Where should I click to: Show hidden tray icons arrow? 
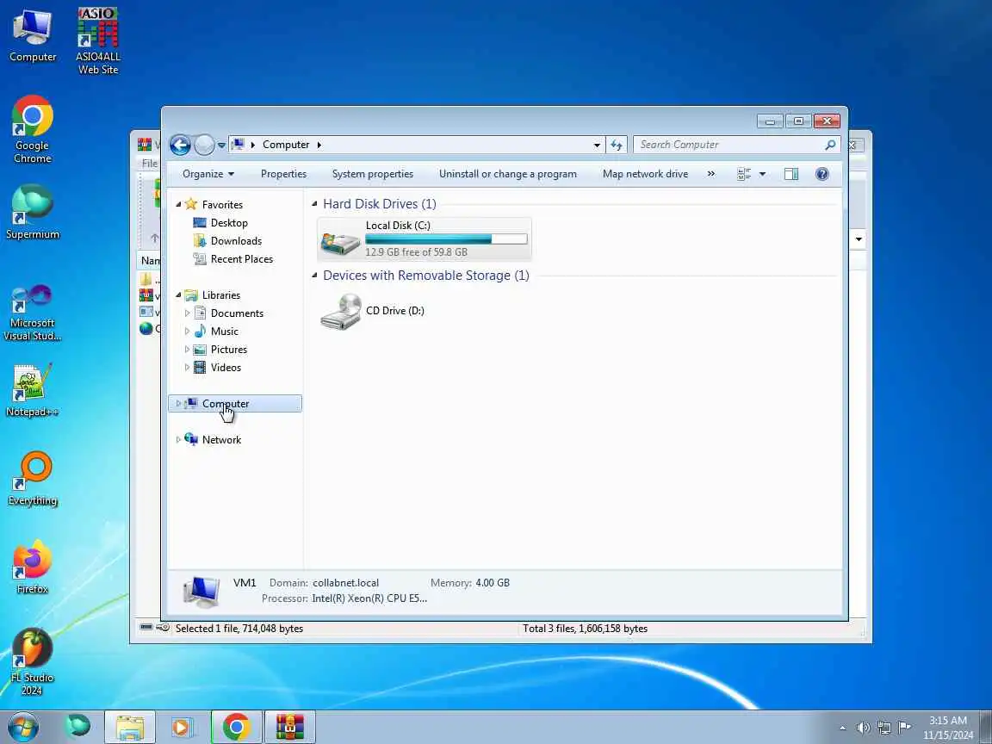(842, 728)
